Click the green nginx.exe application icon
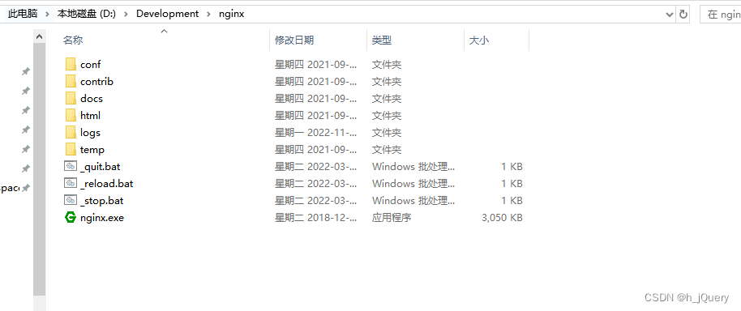This screenshot has width=741, height=311. 71,218
